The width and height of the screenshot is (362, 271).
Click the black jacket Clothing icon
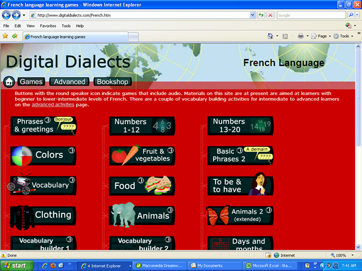pyautogui.click(x=22, y=217)
